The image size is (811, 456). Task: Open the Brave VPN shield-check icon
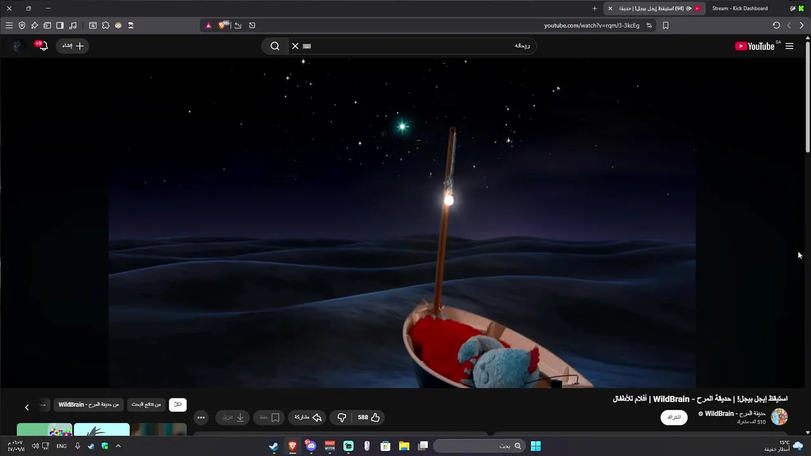coord(22,25)
